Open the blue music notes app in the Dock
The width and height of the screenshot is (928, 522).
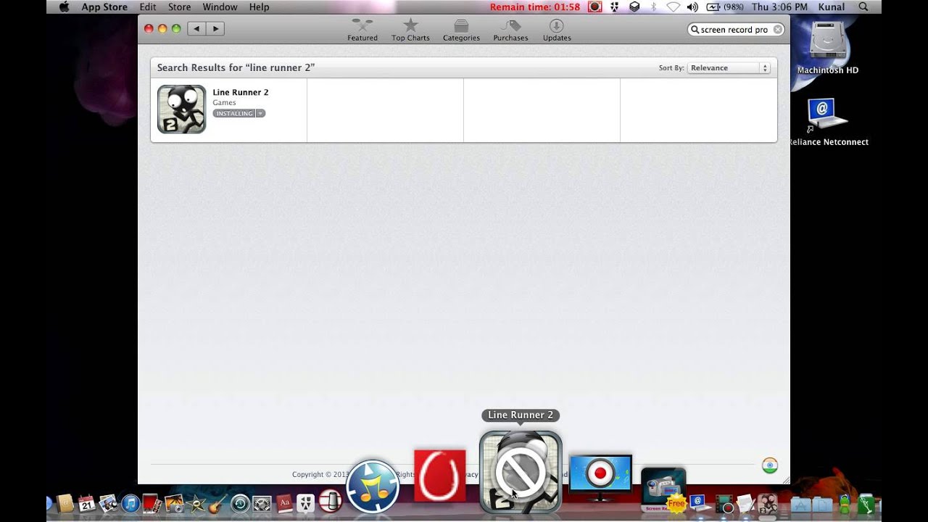pyautogui.click(x=373, y=486)
